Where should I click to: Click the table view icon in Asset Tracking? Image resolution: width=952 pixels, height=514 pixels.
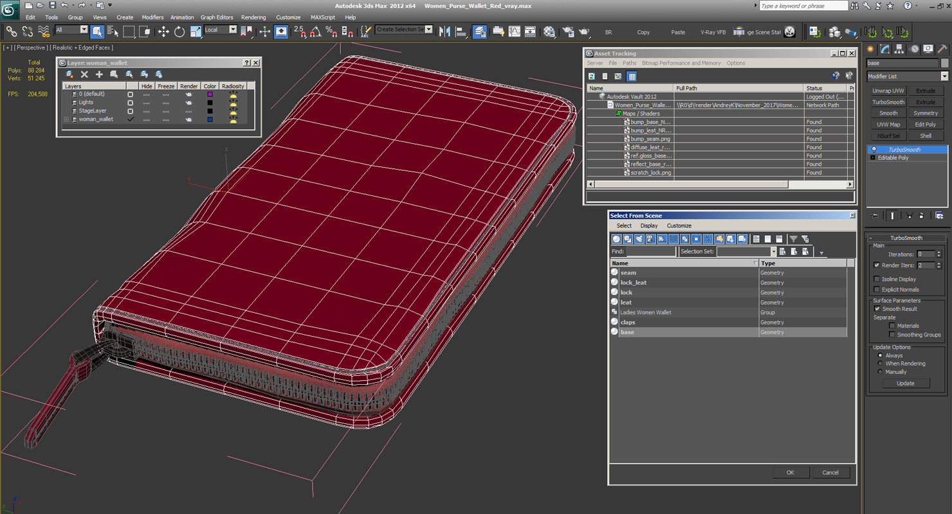(632, 76)
